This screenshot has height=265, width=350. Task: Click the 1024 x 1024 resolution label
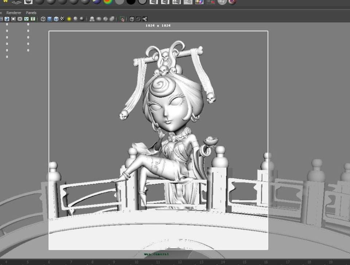(x=158, y=25)
